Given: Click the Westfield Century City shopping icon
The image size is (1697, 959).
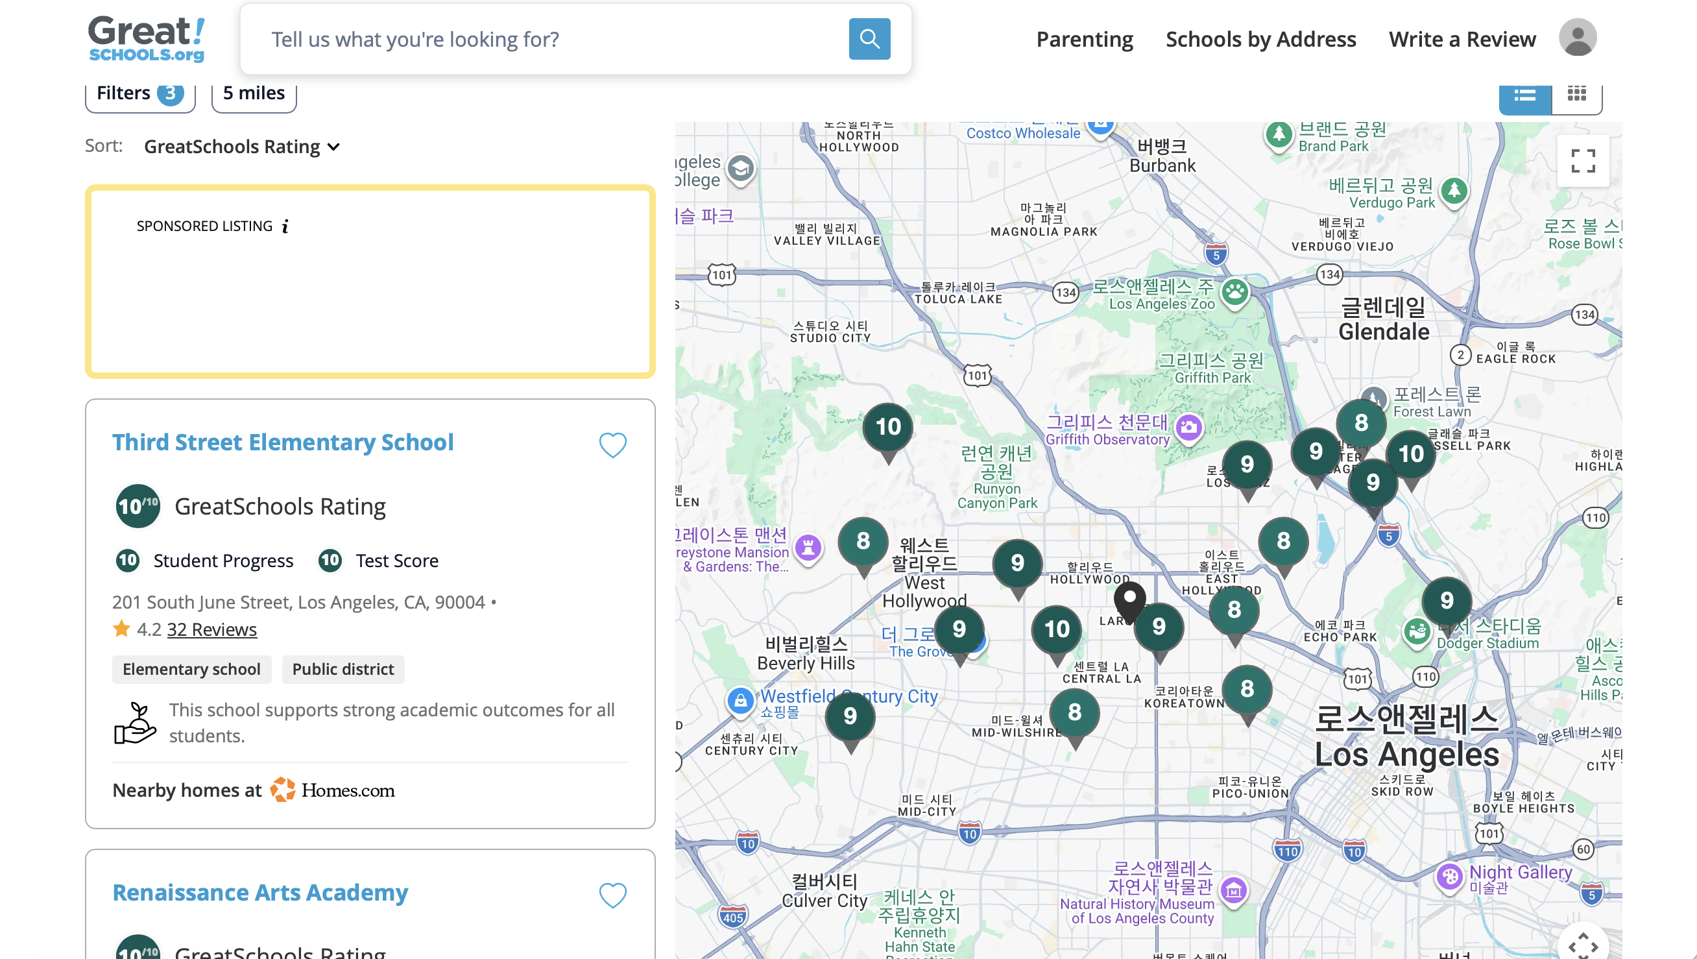Looking at the screenshot, I should (740, 701).
